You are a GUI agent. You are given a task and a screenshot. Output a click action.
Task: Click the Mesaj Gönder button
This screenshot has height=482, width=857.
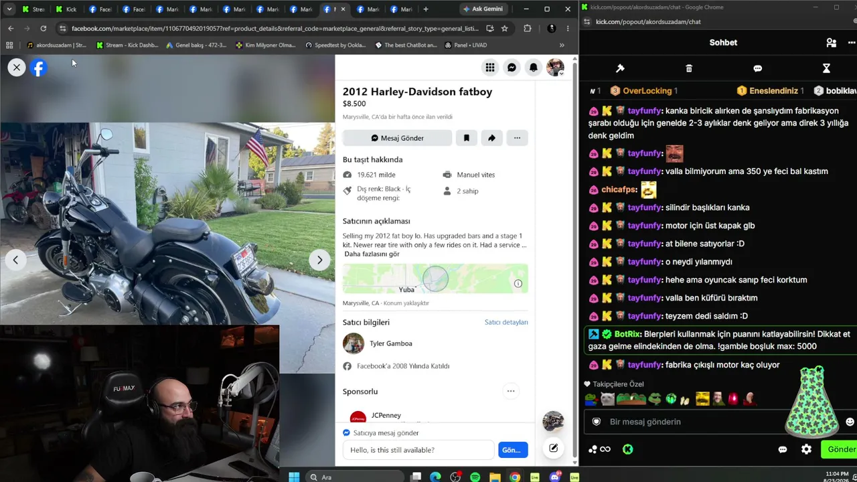pos(398,138)
